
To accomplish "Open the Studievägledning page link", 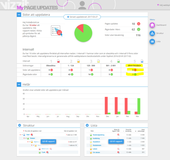I will [98, 135].
